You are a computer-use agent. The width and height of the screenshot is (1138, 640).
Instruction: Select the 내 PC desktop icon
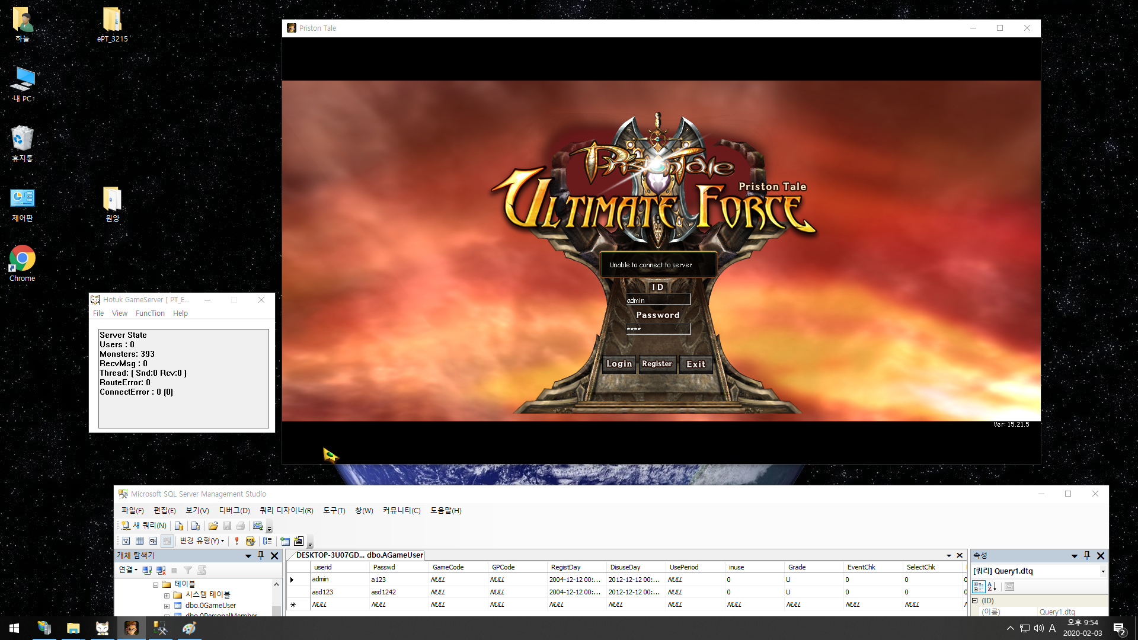coord(23,84)
